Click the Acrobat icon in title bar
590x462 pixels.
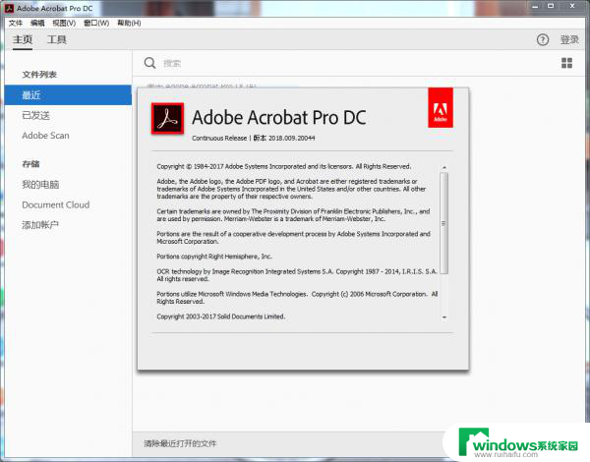click(x=9, y=8)
